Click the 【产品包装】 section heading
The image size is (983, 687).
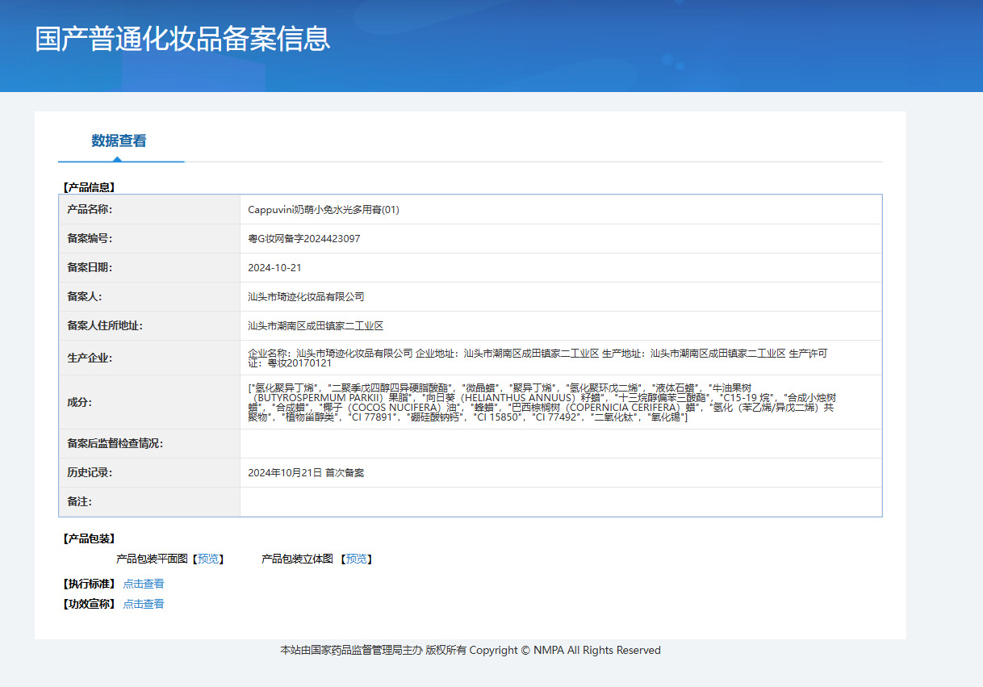tap(90, 538)
